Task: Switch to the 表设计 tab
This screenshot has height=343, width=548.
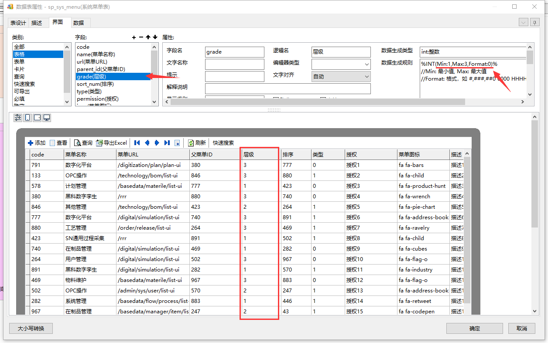Action: click(x=18, y=23)
